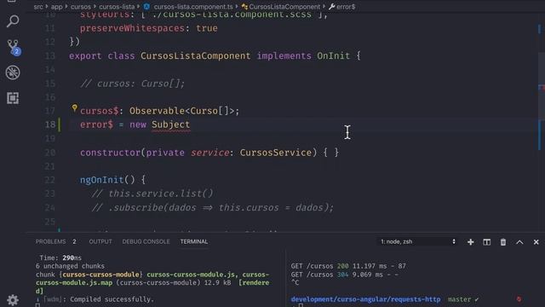
Task: Click 'cursos-lista.component.ts' in the breadcrumb
Action: (x=193, y=7)
